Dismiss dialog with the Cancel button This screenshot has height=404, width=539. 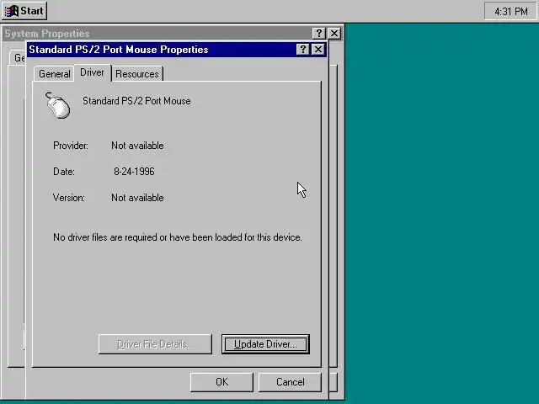(290, 382)
